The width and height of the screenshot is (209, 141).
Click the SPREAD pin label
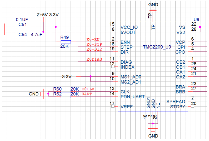pyautogui.click(x=176, y=102)
